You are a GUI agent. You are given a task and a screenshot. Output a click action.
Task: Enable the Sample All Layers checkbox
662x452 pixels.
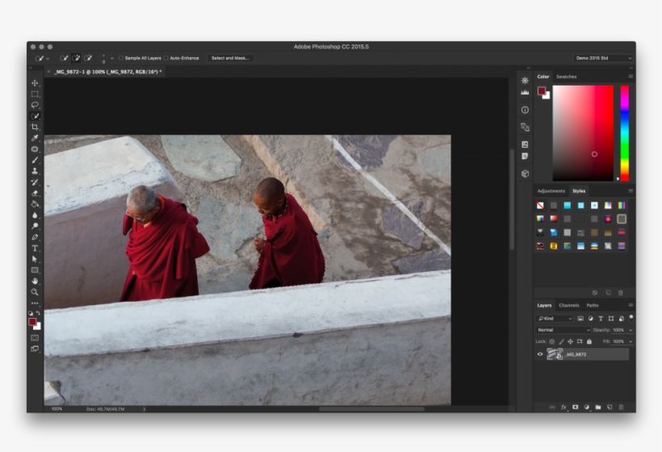coord(121,58)
